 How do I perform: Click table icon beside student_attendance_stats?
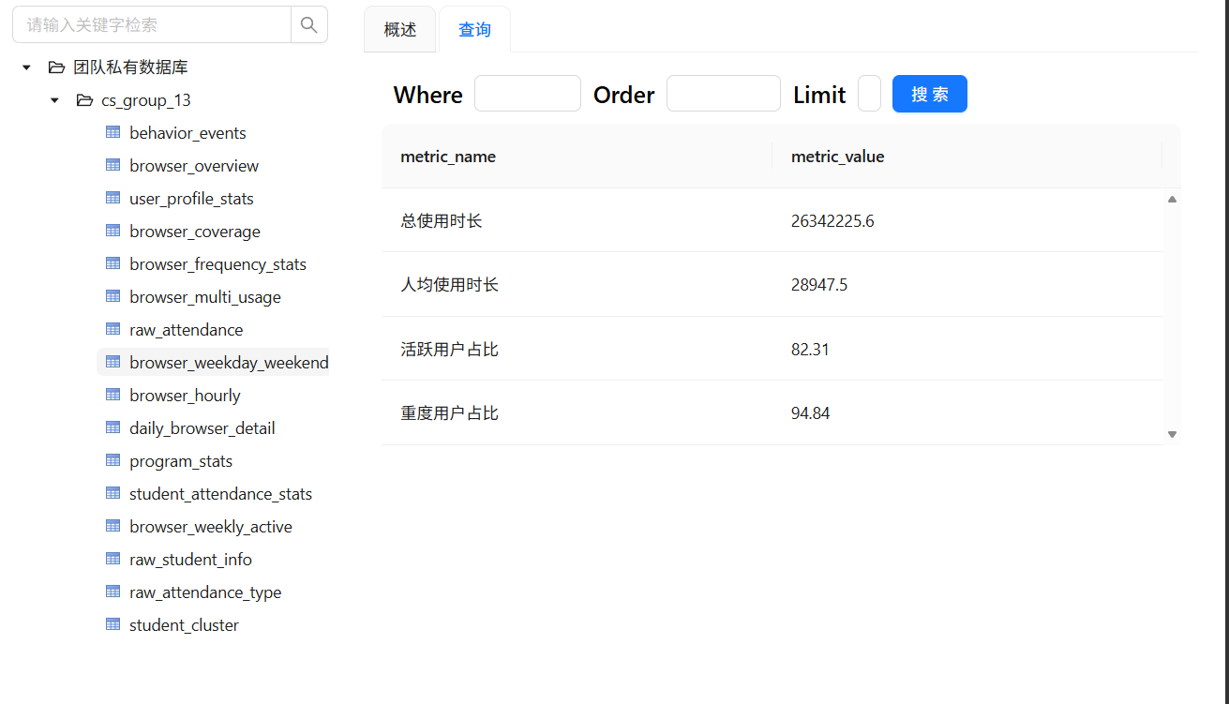(x=112, y=493)
